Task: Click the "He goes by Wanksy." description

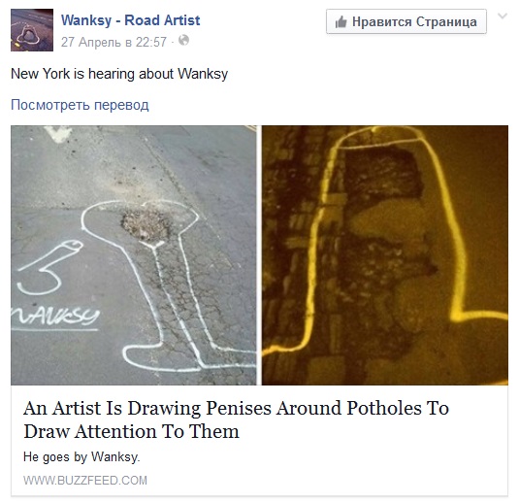Action: pyautogui.click(x=81, y=457)
